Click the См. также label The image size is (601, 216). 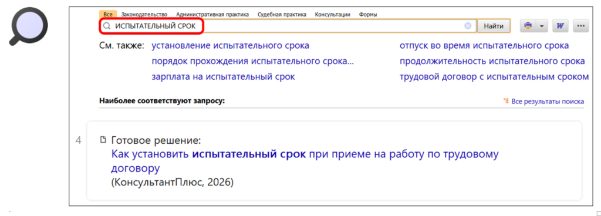point(122,46)
